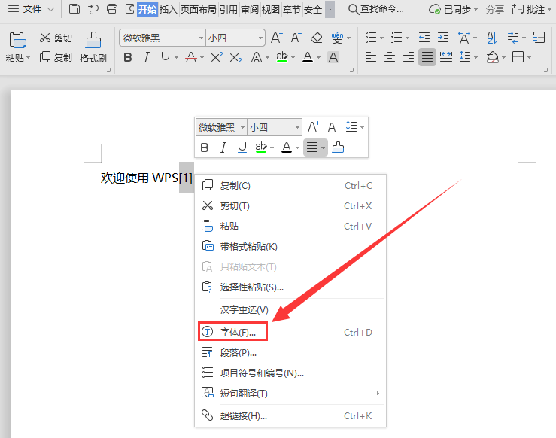Toggle Bold in mini toolbar
The image size is (556, 438).
coord(205,148)
